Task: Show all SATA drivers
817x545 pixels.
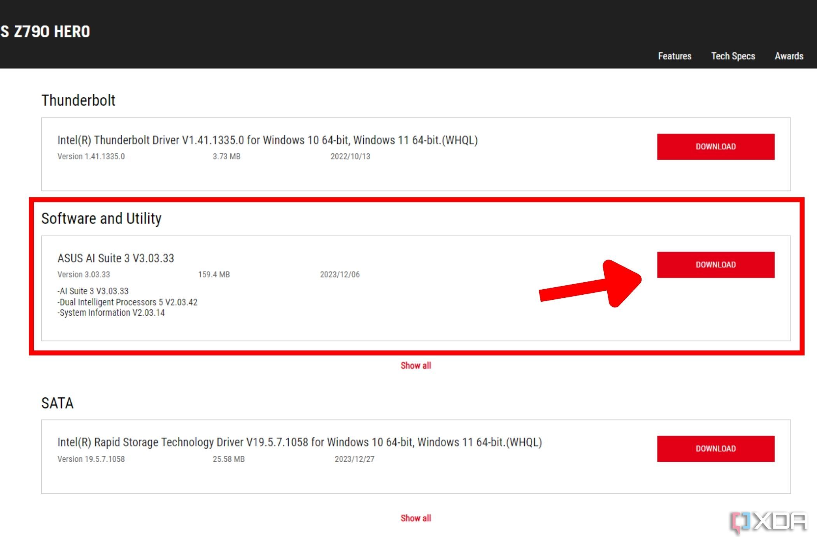Action: coord(416,518)
